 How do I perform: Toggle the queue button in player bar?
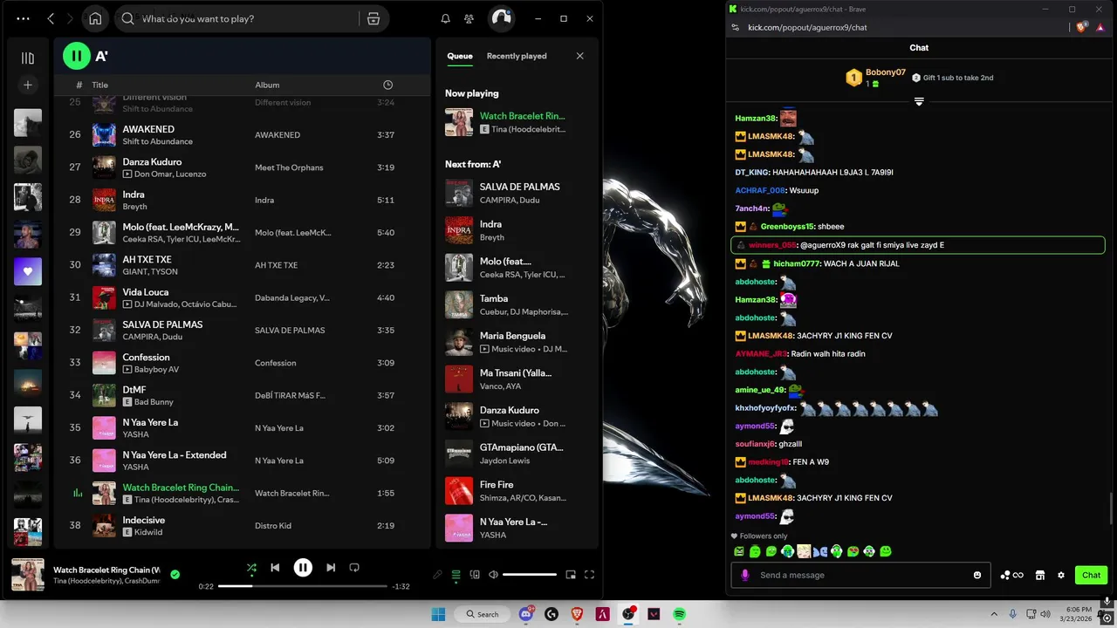pos(456,575)
